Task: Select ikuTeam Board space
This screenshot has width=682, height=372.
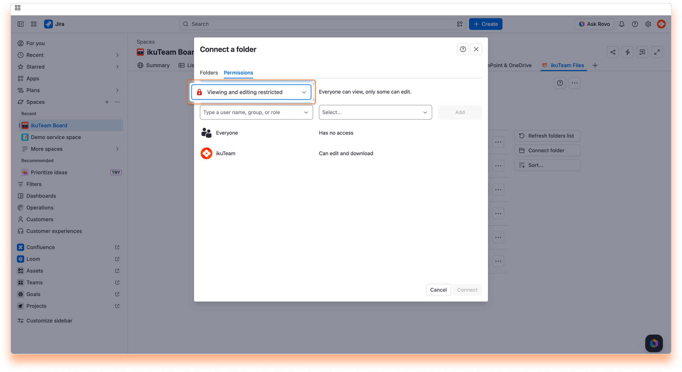Action: (x=71, y=125)
